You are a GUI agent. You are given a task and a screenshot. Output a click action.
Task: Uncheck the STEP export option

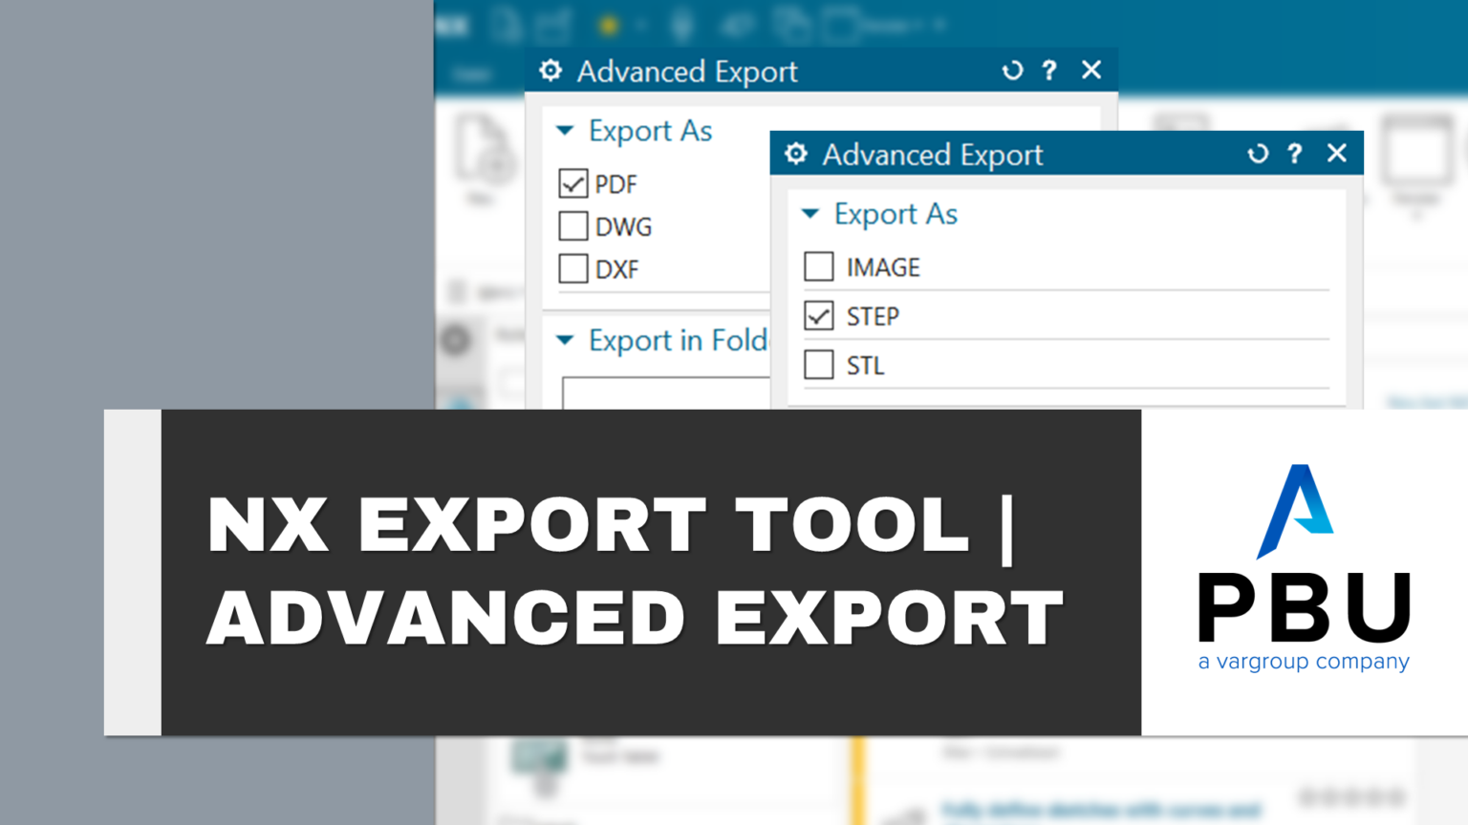pos(818,315)
